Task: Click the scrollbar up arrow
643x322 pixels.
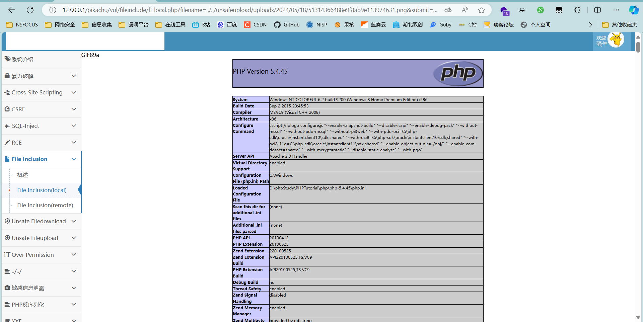Action: (638, 37)
